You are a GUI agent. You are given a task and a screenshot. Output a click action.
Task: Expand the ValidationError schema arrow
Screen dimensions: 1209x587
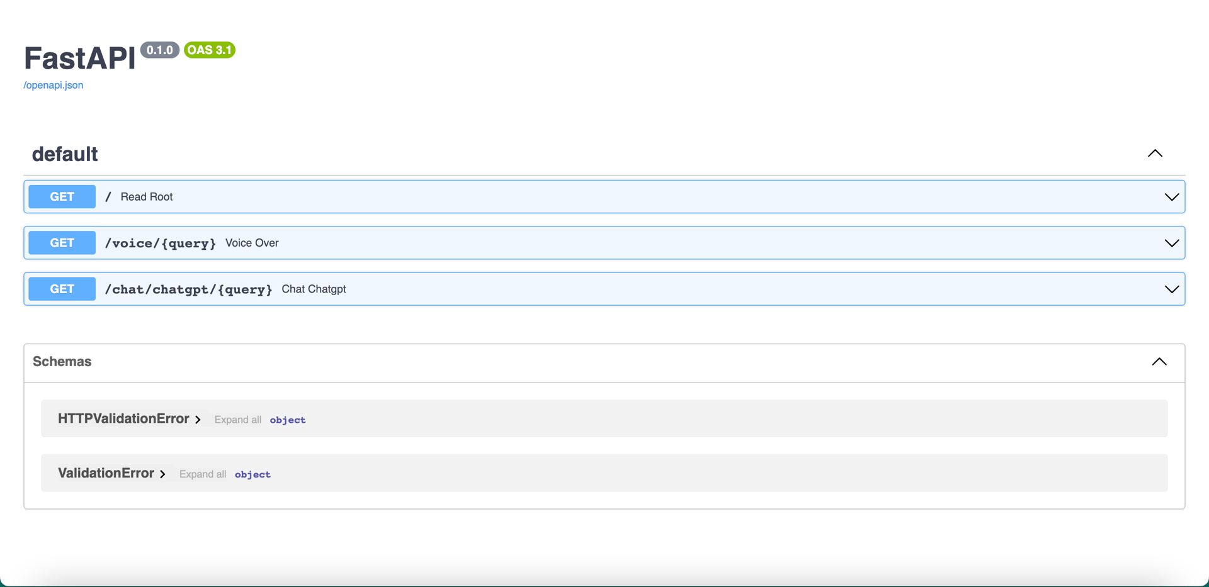click(162, 474)
